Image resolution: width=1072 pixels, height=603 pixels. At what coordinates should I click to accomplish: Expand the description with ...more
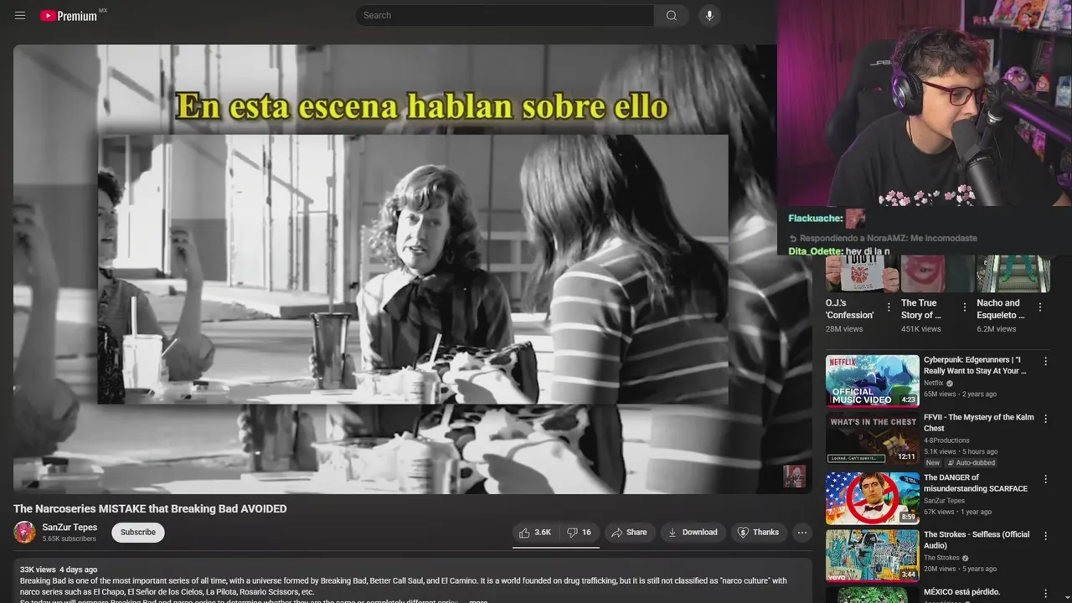[x=478, y=601]
